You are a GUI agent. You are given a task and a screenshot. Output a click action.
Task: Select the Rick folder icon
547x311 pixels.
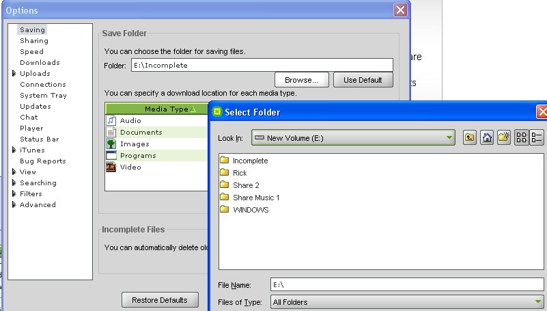tap(224, 172)
